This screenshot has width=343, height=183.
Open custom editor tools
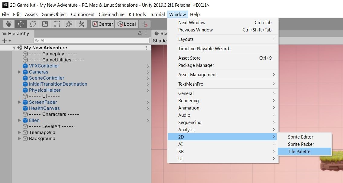[x=81, y=24]
